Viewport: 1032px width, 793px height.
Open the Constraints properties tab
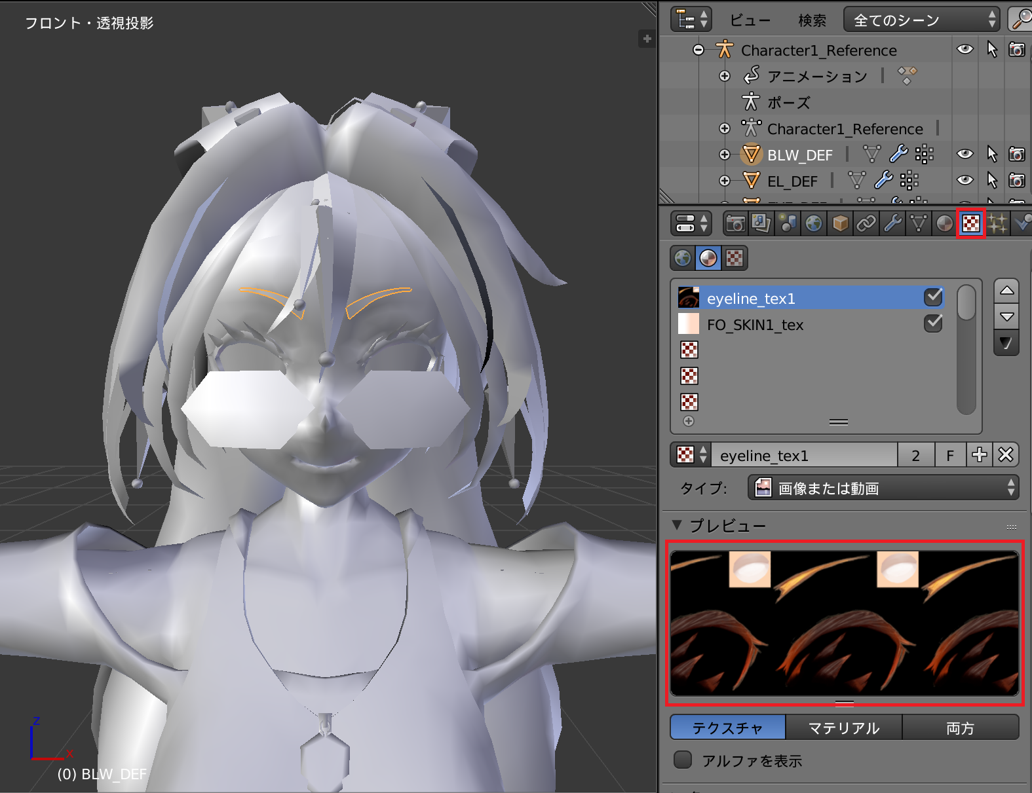click(866, 224)
